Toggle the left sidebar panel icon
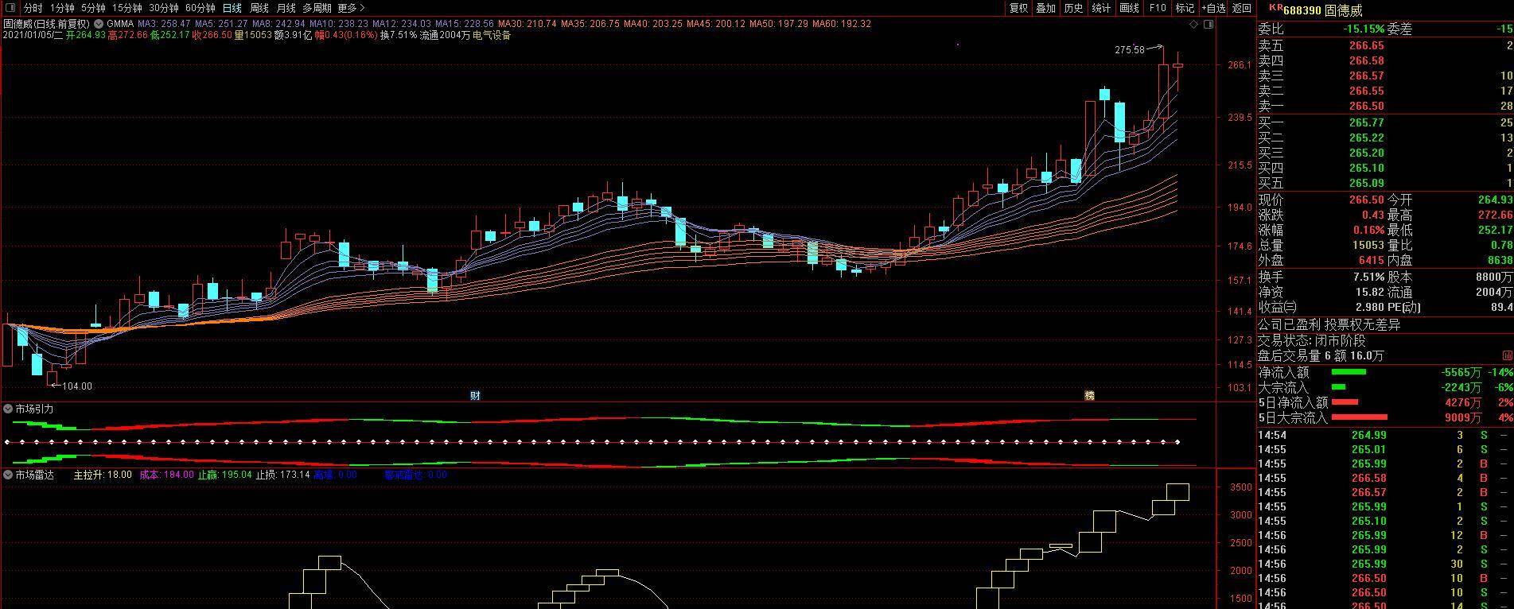1514x609 pixels. 9,8
